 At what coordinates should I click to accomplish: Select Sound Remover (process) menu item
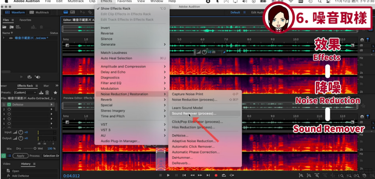205,114
